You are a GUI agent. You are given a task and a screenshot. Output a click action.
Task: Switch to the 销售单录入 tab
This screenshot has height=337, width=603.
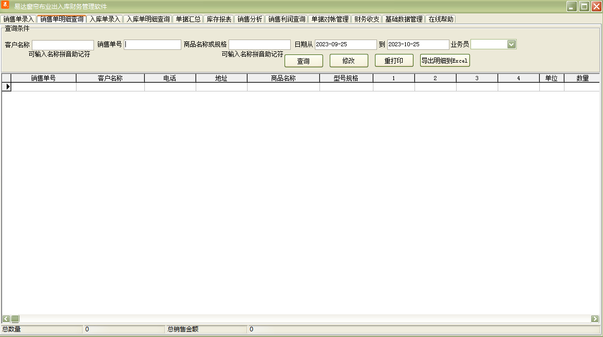click(x=18, y=19)
